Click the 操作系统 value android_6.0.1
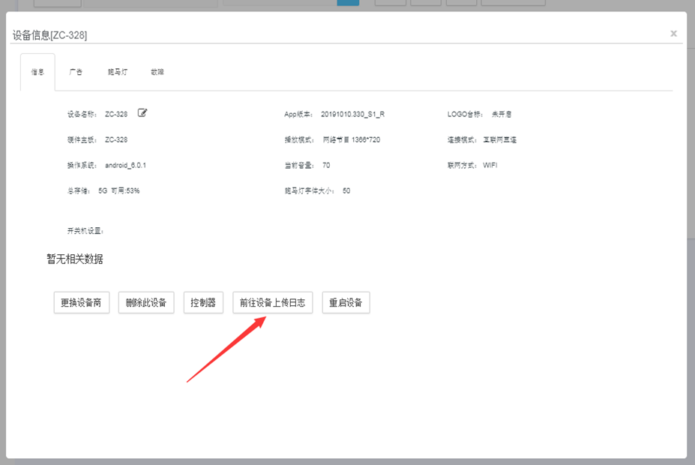Screen dimensions: 695x465 click(x=130, y=165)
